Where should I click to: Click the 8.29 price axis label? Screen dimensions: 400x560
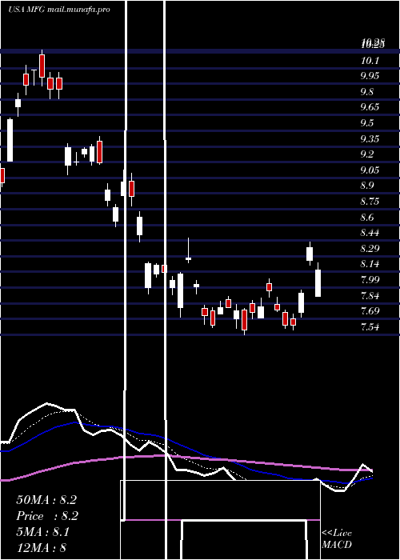[x=370, y=248]
